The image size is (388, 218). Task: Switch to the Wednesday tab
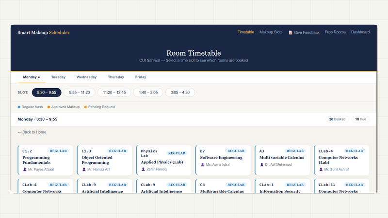(86, 77)
